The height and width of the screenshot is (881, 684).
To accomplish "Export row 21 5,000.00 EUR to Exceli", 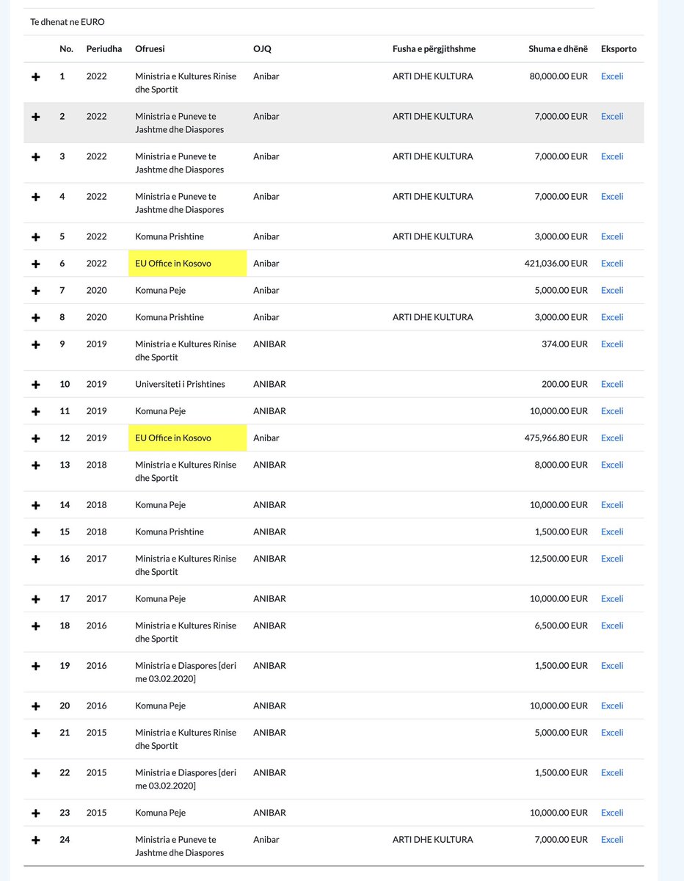I will pyautogui.click(x=612, y=733).
